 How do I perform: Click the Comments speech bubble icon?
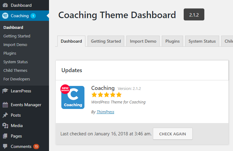5,146
